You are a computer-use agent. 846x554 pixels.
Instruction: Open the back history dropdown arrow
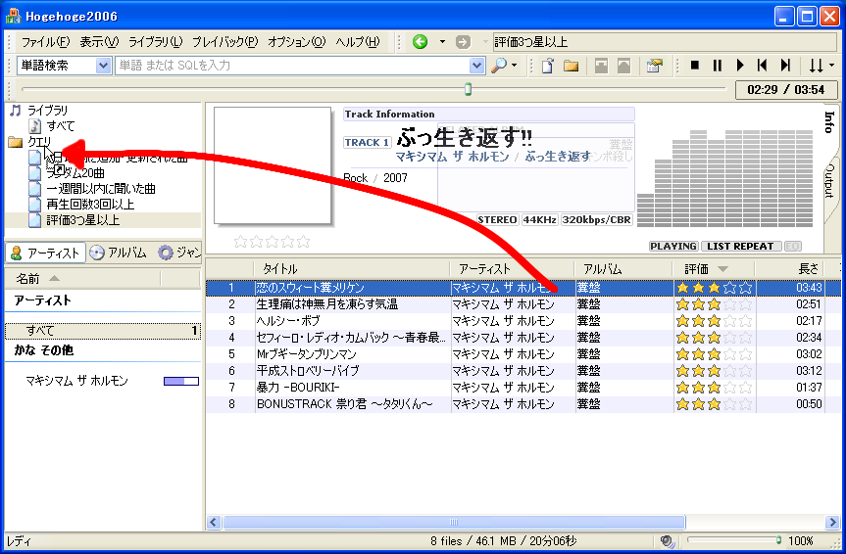[x=442, y=41]
